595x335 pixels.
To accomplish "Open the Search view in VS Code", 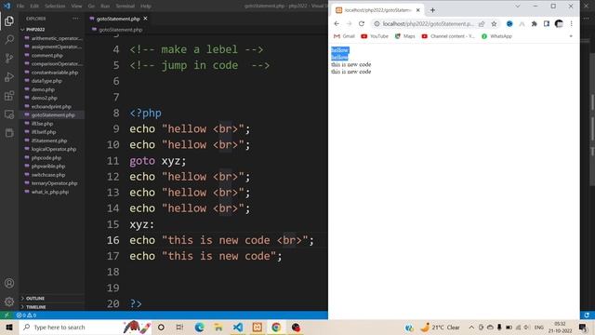I will coord(9,39).
